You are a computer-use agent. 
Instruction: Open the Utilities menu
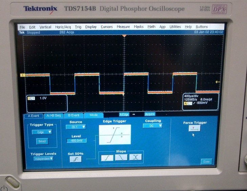175,27
